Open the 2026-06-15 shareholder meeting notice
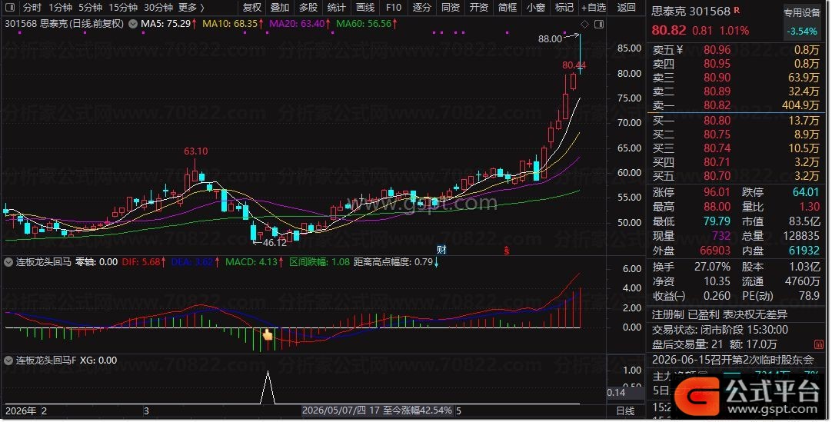Image resolution: width=832 pixels, height=422 pixels. (733, 360)
